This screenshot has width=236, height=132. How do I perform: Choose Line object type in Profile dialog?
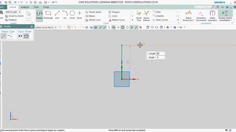[3, 36]
